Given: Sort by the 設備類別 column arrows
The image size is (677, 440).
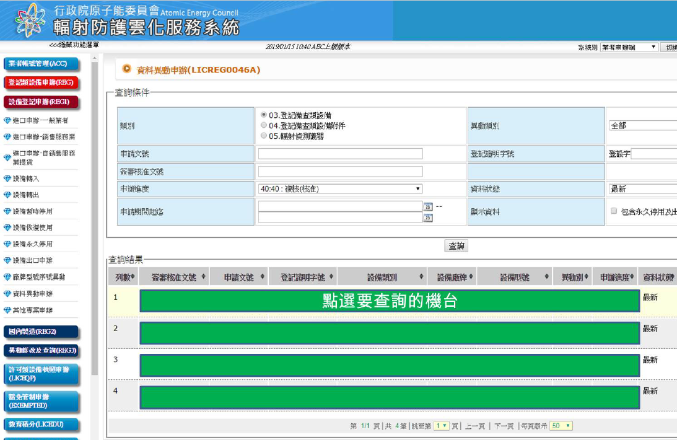Looking at the screenshot, I should coord(421,278).
